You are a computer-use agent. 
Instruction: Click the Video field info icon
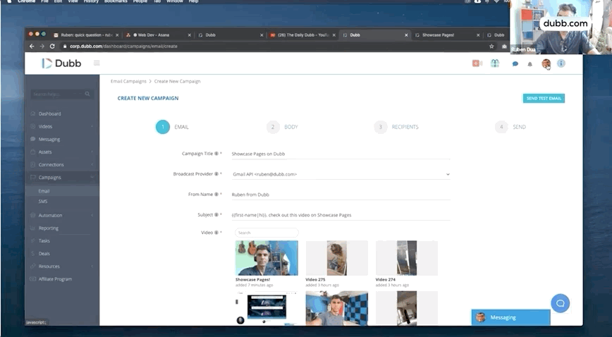216,233
